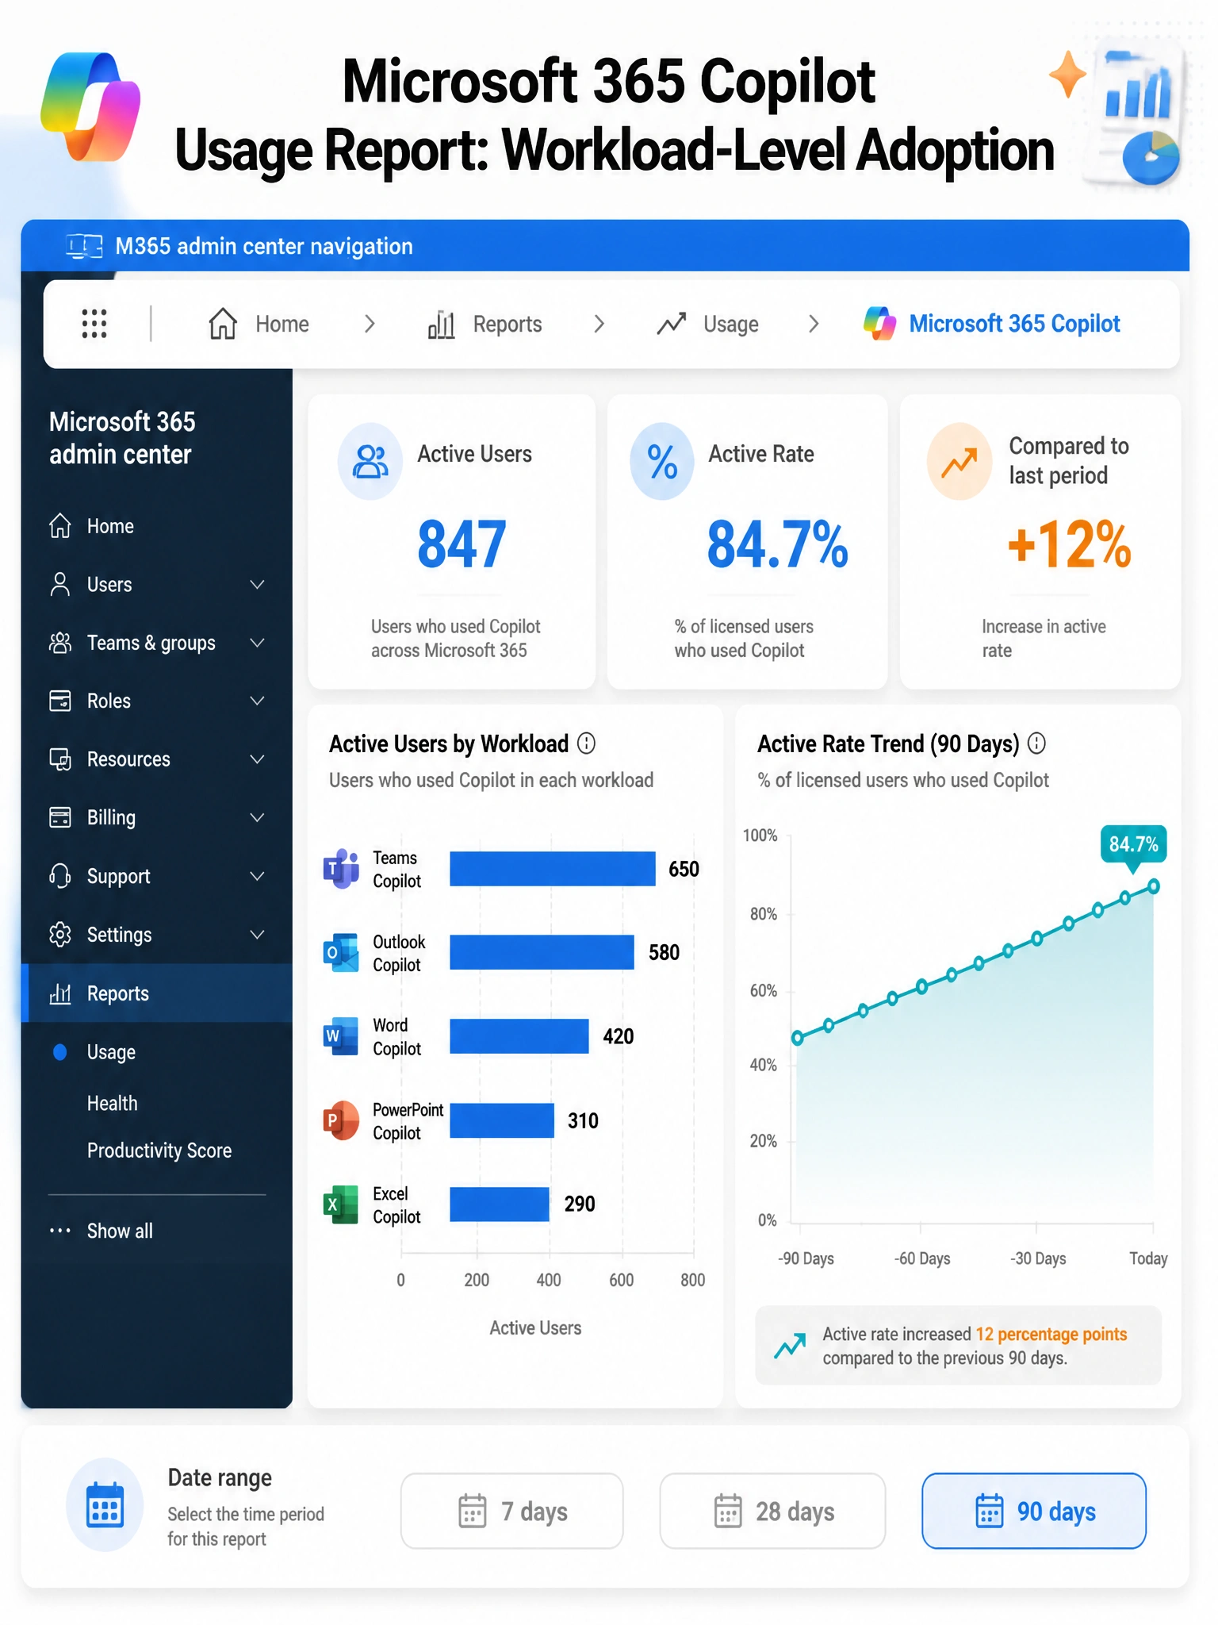Expand the Billing section chevron
Screen dimensions: 1218x1625
coord(257,817)
